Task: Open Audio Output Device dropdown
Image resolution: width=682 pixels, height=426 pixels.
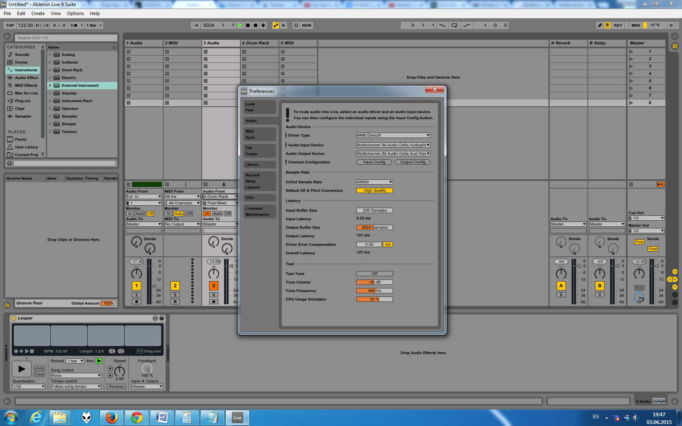Action: (x=393, y=154)
